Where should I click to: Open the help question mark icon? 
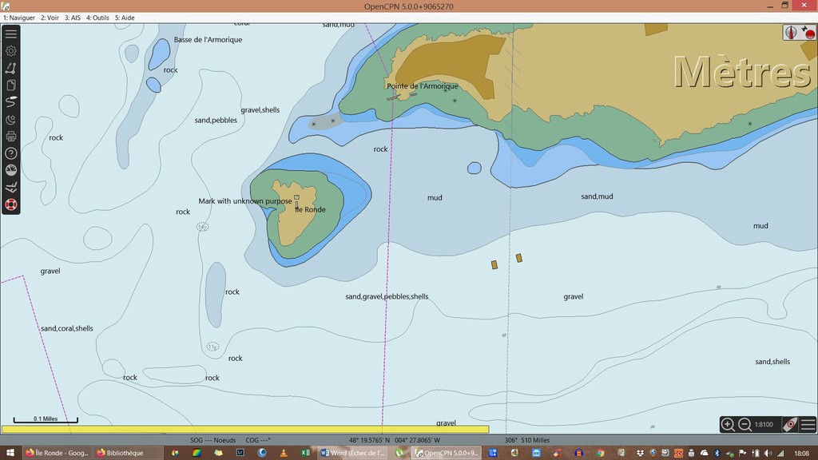pos(11,153)
